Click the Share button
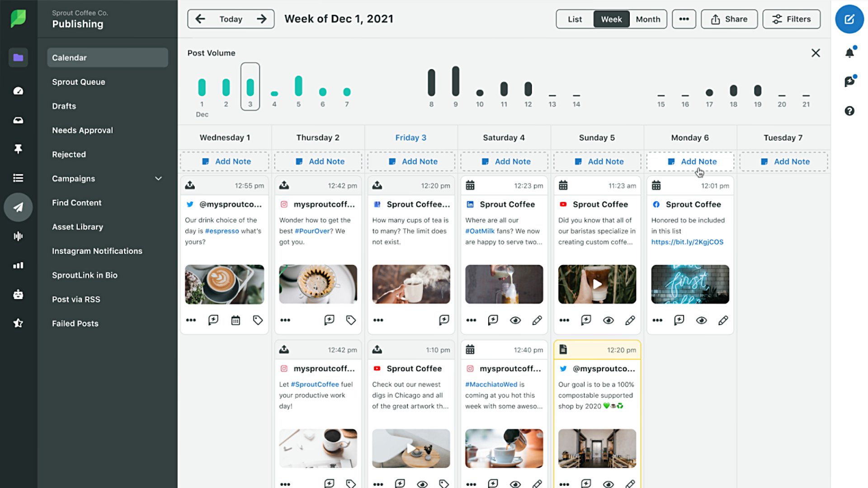The image size is (868, 488). tap(729, 19)
